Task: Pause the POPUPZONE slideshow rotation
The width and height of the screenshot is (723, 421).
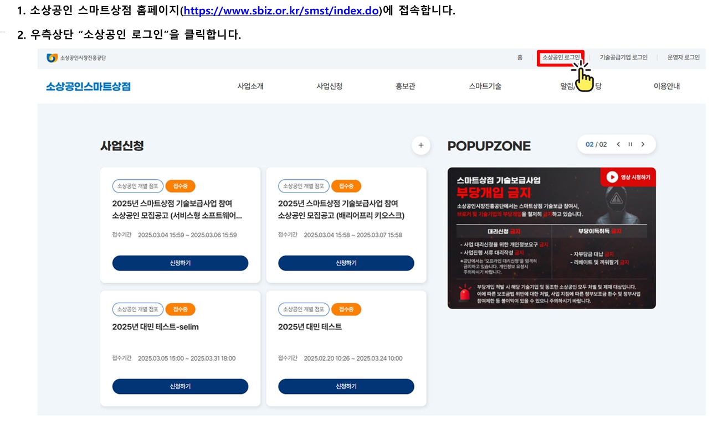Action: (x=630, y=144)
